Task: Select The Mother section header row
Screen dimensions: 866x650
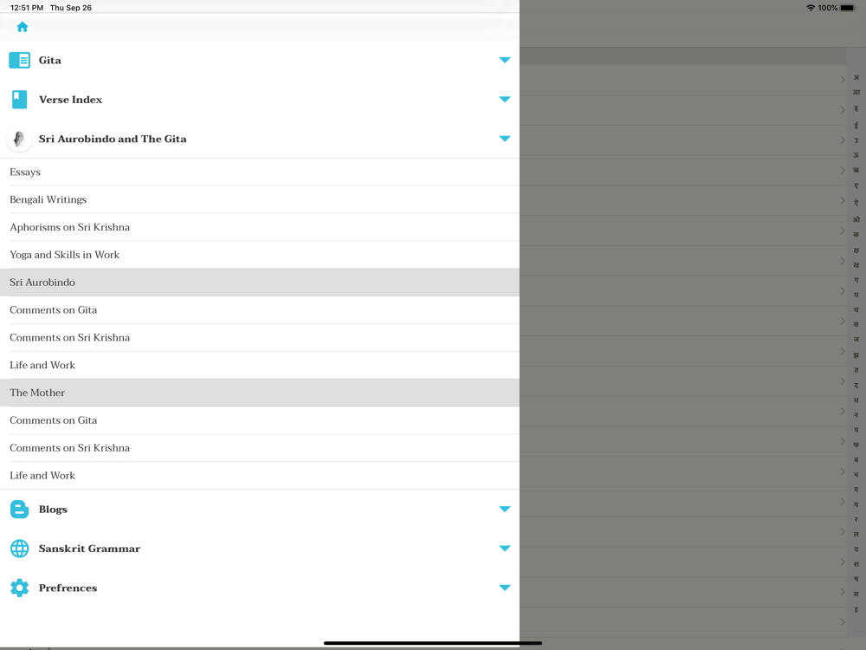Action: [260, 393]
